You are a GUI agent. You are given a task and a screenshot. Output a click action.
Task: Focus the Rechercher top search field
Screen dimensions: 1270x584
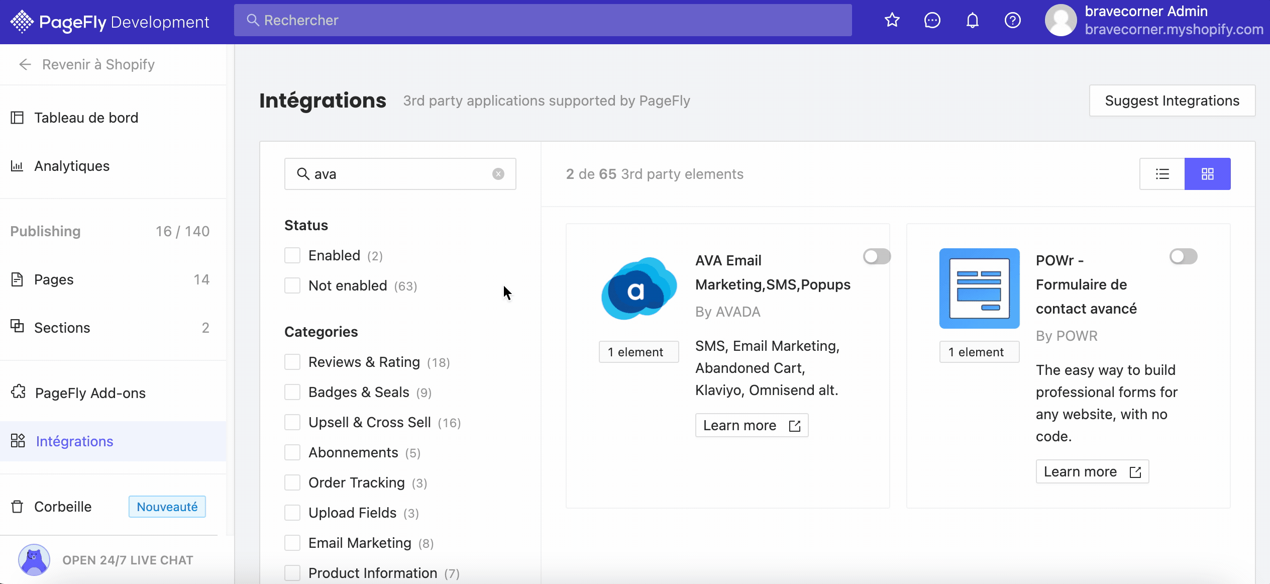(543, 20)
